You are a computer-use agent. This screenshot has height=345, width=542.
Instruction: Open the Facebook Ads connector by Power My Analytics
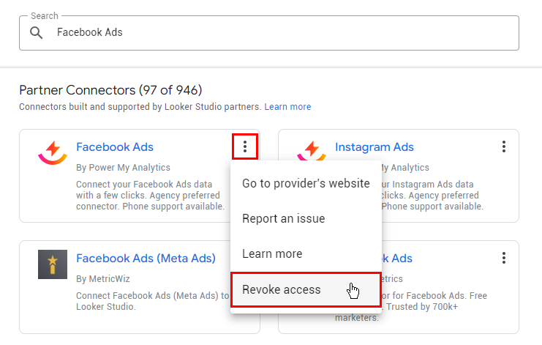coord(115,147)
